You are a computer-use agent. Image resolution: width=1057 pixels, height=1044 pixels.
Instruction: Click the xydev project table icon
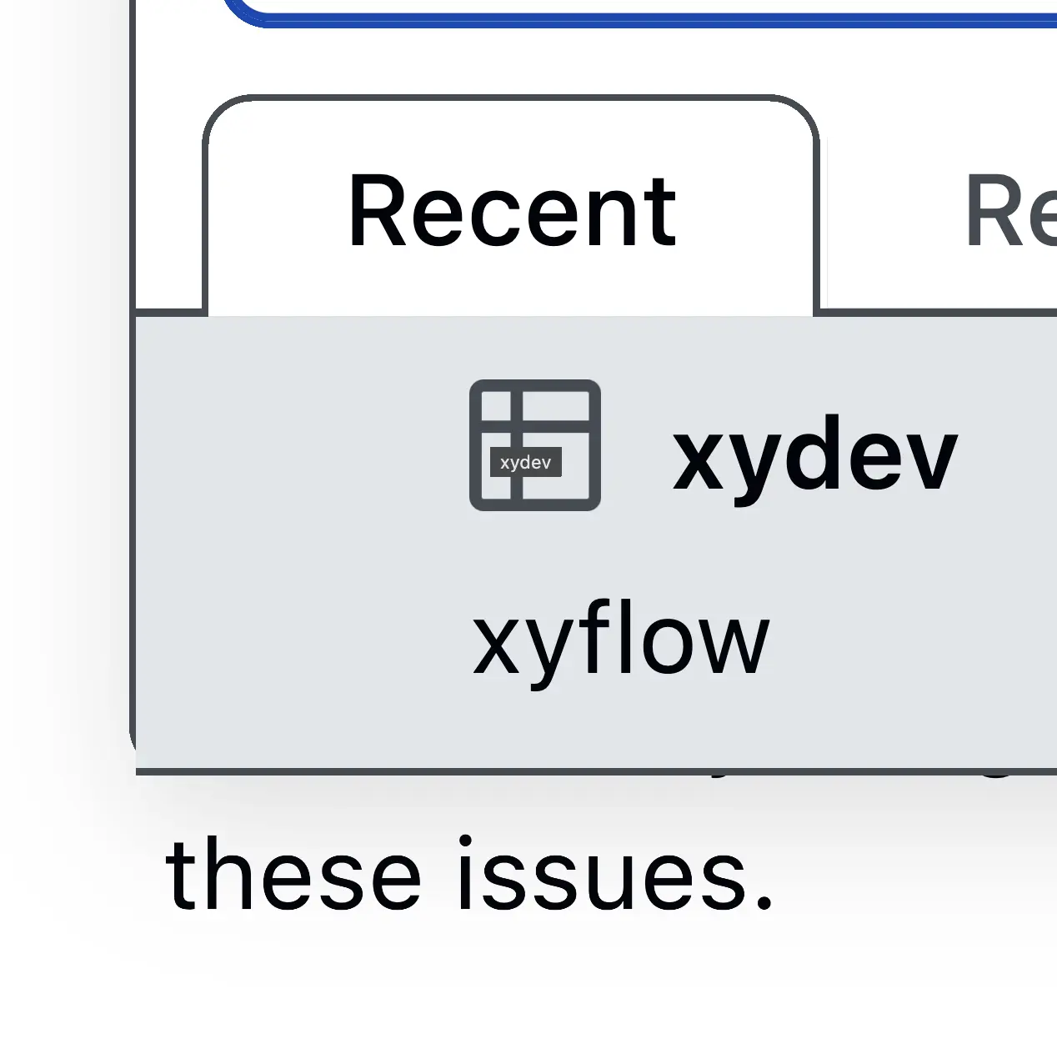[x=535, y=444]
